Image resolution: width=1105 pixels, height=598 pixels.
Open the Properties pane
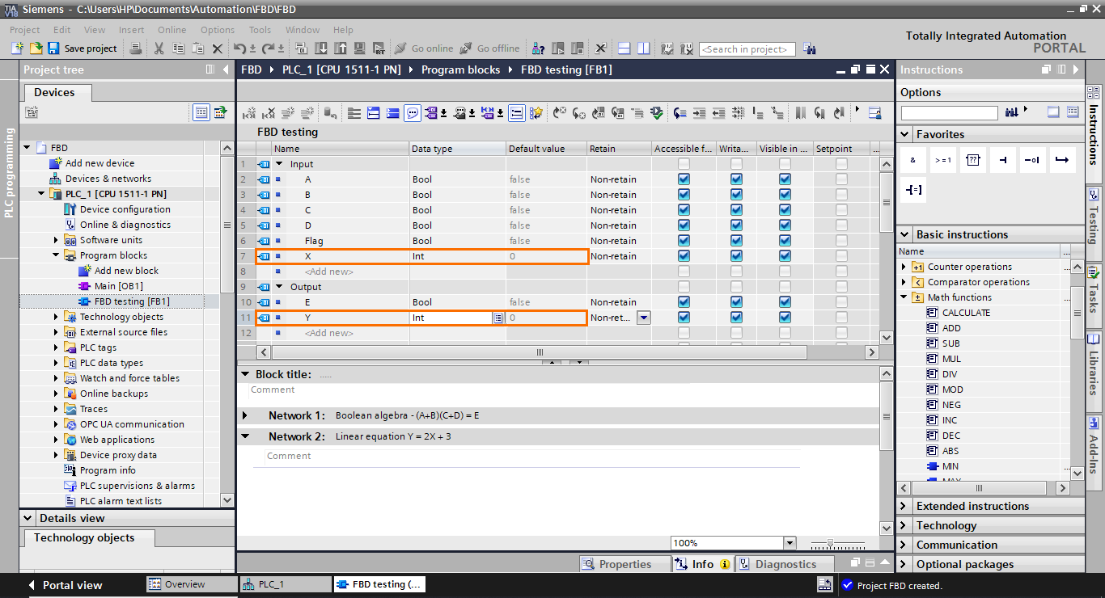(x=624, y=563)
